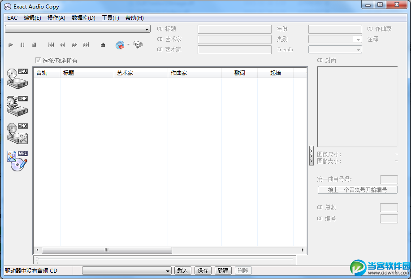Viewport: 411px width, 279px height.
Task: Click the 年份 input field
Action: tap(335, 29)
